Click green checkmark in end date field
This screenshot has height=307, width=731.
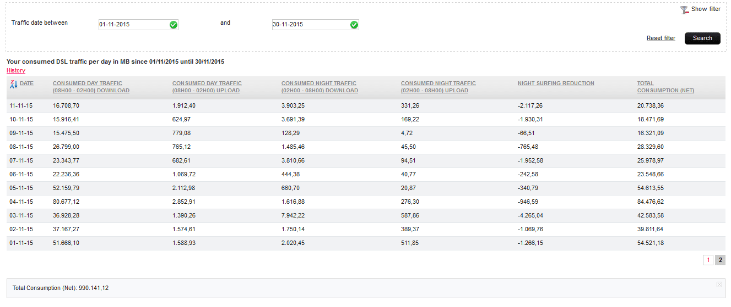click(x=354, y=25)
